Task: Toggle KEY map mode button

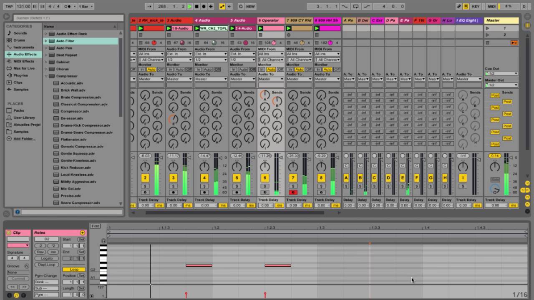Action: coord(476,6)
